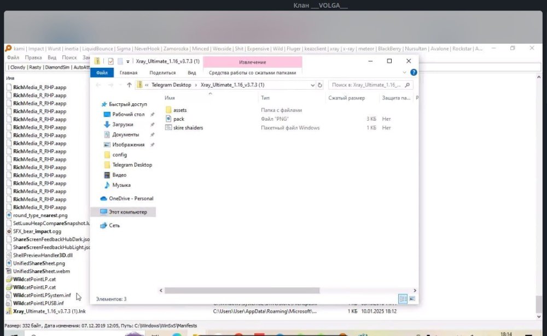
Task: Go up one folder level
Action: click(x=129, y=85)
